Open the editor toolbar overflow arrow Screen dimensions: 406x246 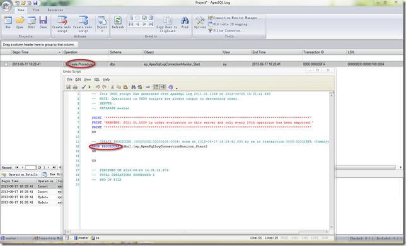click(x=177, y=88)
